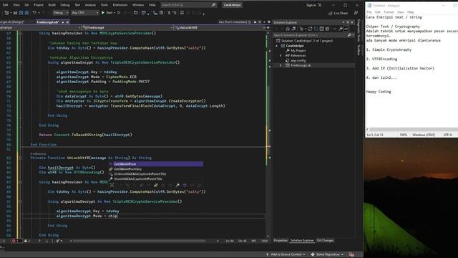Click the feedback icon beside Live Share
Image resolution: width=458 pixels, height=258 pixels.
tap(356, 13)
